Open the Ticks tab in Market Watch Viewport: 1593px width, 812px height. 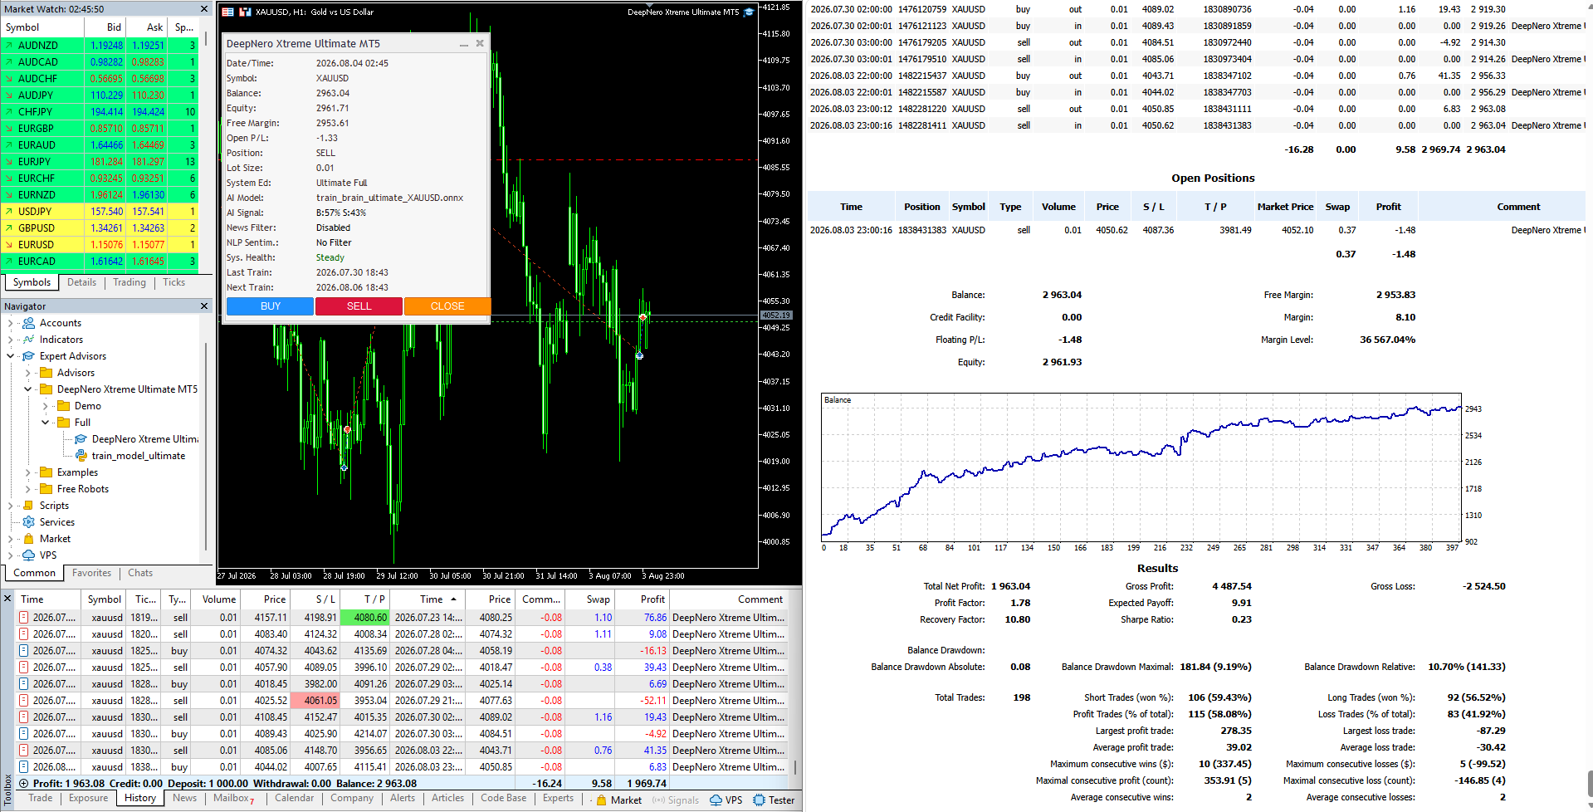[174, 282]
